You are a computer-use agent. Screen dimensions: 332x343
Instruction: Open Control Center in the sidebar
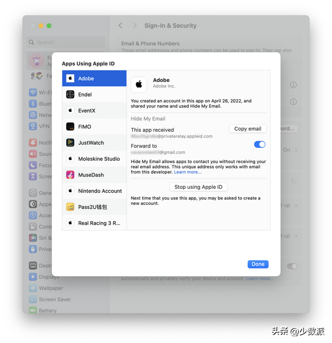(40, 227)
